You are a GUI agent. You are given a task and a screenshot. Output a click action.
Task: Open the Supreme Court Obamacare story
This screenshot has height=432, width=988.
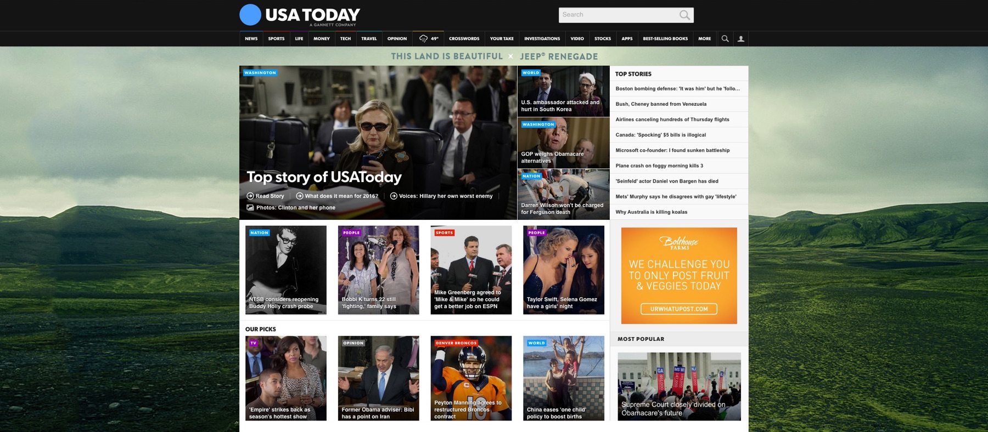tap(679, 386)
